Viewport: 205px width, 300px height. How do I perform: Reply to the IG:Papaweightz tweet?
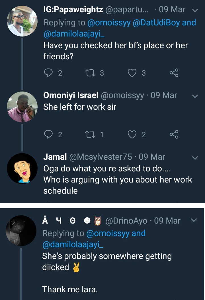point(48,73)
